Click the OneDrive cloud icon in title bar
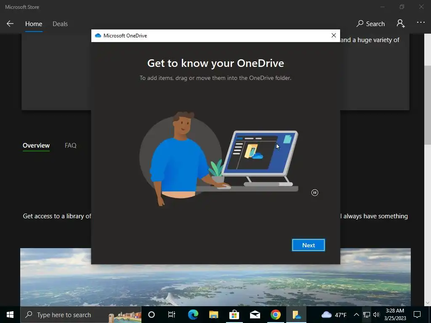The image size is (431, 323). (98, 36)
